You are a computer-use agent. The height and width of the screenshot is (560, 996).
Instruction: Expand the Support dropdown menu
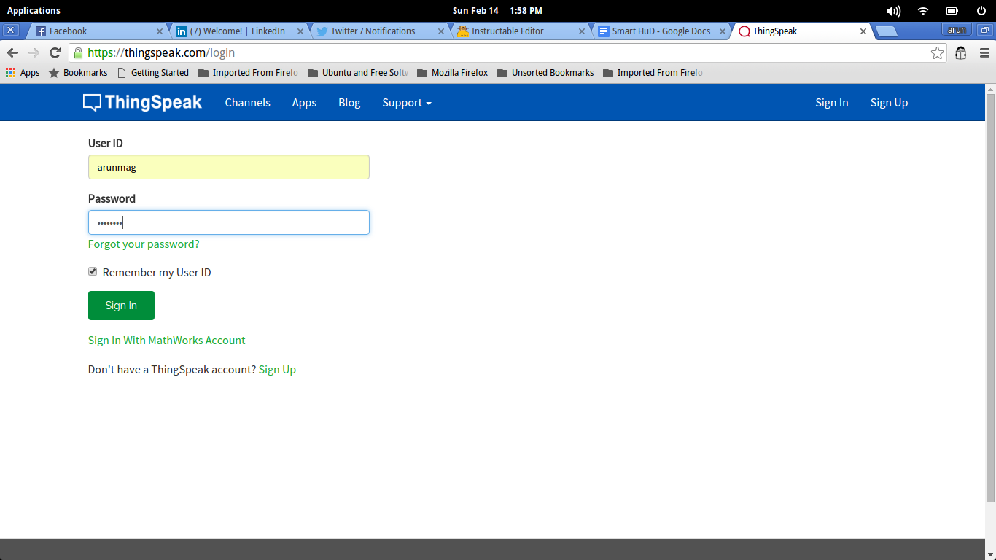[407, 103]
